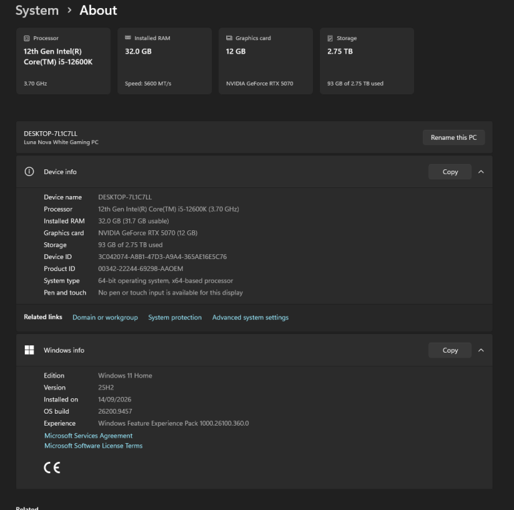
Task: Click the 64-bit operating system text
Action: (165, 280)
